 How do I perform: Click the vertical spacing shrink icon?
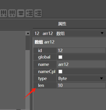(x=38, y=13)
